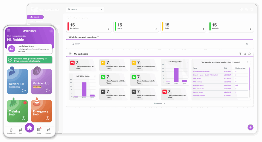This screenshot has width=262, height=142.
Task: Open options menu for Top Spending Suppliers
Action: (248, 62)
